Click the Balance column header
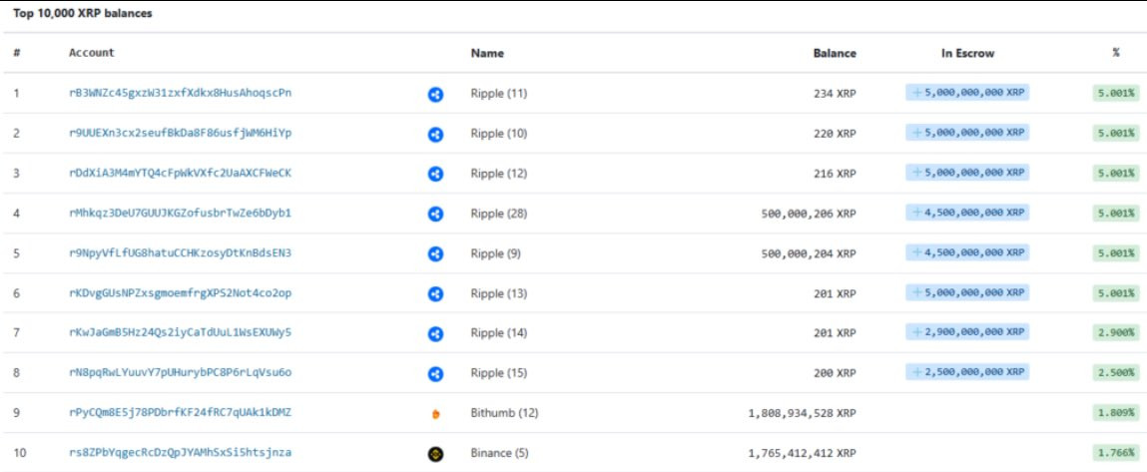This screenshot has width=1147, height=472. (x=835, y=53)
